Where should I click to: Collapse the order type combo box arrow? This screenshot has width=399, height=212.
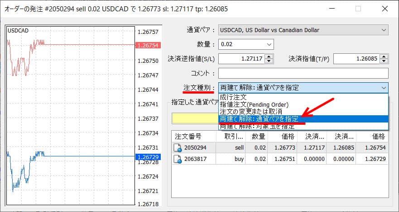click(x=384, y=88)
